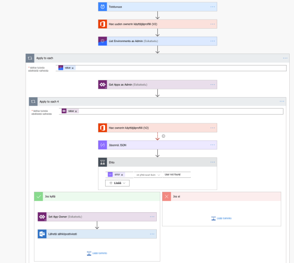
Task: Click the Toistuvuus recurrence clock icon
Action: 103,7
